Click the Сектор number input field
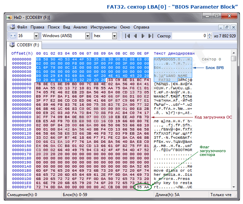Screen dimensions: 243x204 point(189,36)
